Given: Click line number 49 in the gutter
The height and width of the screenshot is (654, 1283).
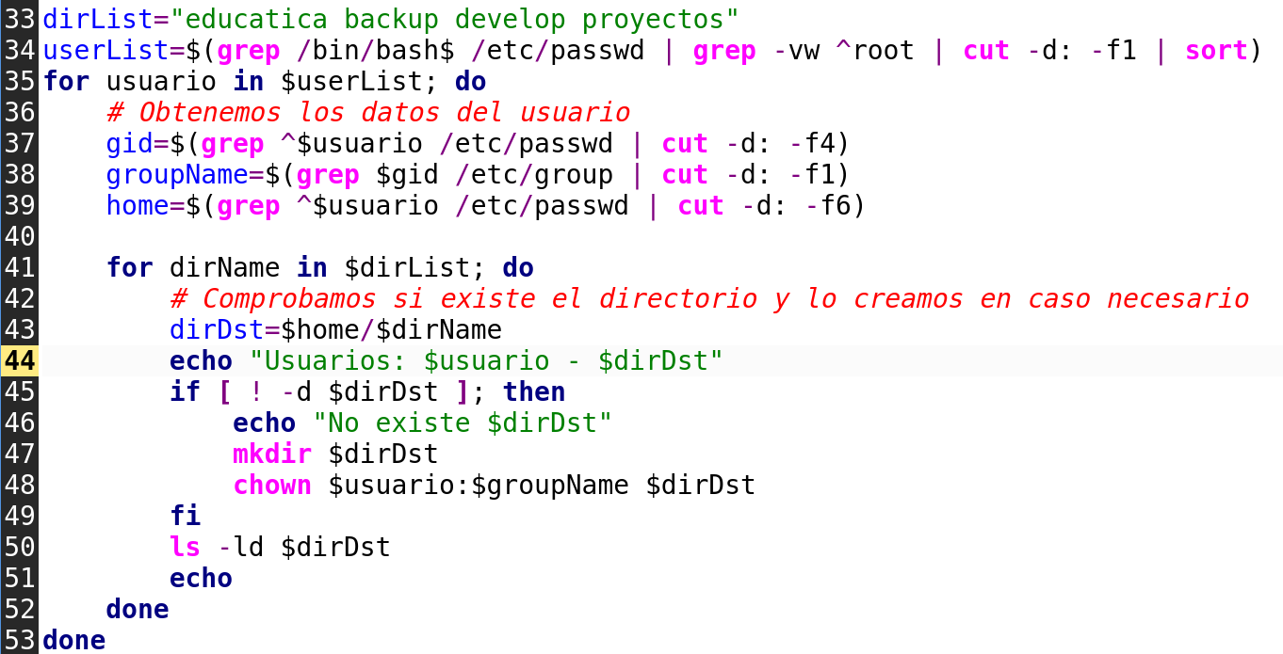Looking at the screenshot, I should click(x=19, y=516).
